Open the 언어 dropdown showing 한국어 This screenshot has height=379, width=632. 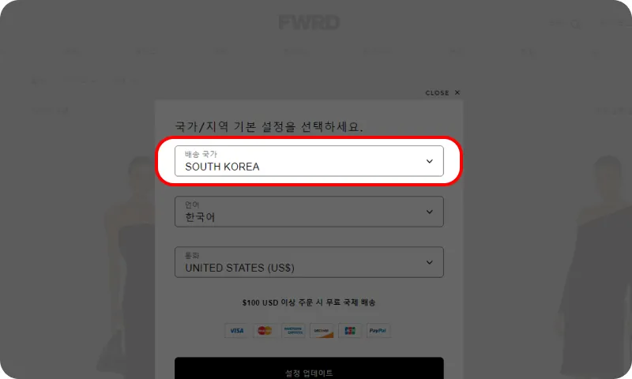(309, 212)
